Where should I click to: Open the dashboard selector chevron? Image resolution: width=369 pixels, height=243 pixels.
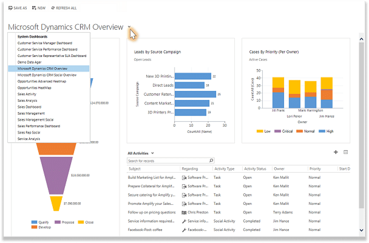(129, 27)
